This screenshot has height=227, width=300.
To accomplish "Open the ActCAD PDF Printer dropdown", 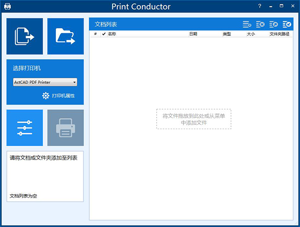I will [x=45, y=82].
